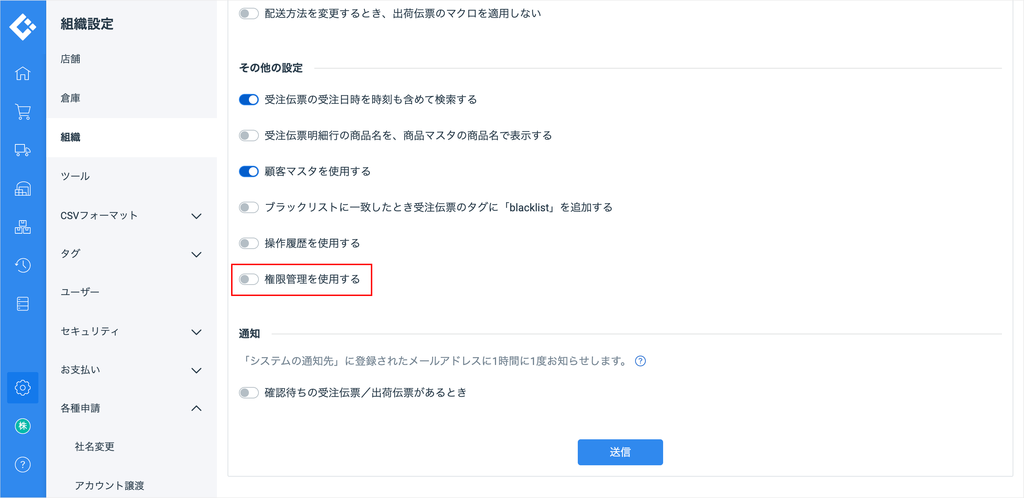This screenshot has width=1024, height=498.
Task: Click 組織設定 panel title
Action: click(x=87, y=24)
